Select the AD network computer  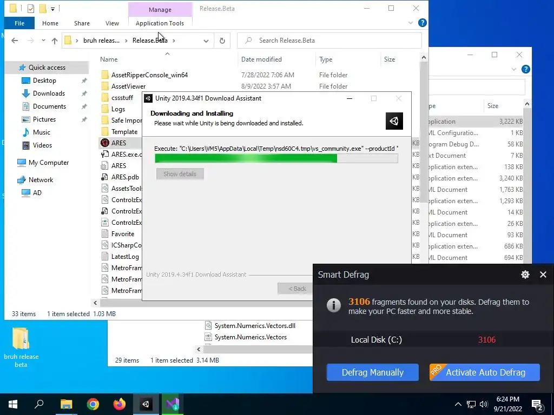(x=37, y=193)
